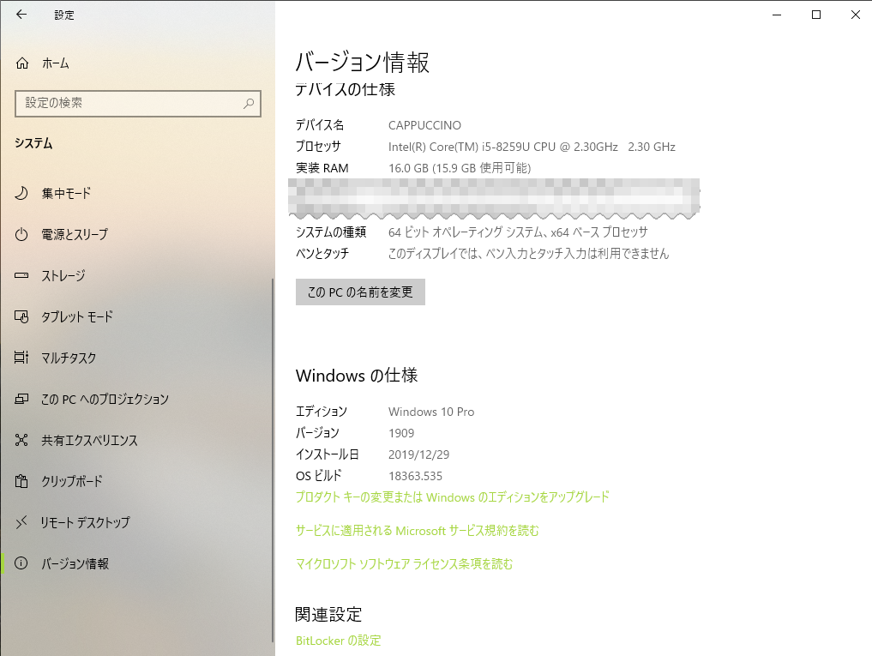Open マルチタスク settings
Screen dimensions: 872x656
(x=75, y=358)
